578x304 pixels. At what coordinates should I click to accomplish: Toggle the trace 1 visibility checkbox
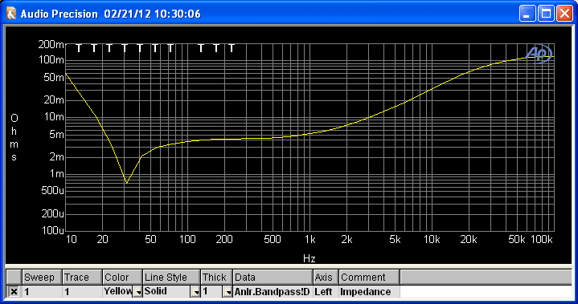pos(14,292)
